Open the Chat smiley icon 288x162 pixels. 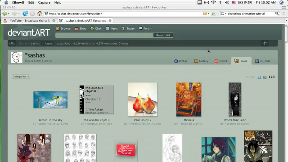(92, 28)
